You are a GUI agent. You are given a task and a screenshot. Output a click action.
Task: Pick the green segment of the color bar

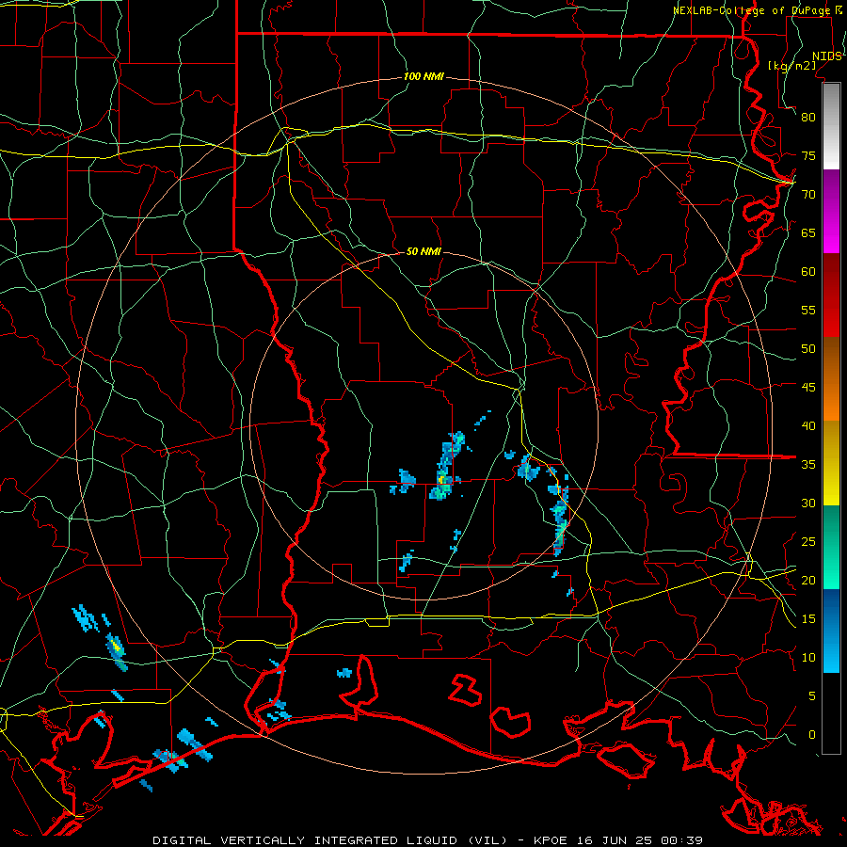[x=831, y=547]
